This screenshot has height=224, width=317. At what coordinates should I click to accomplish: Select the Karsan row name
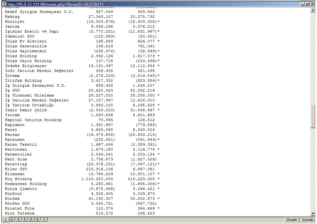click(12, 135)
